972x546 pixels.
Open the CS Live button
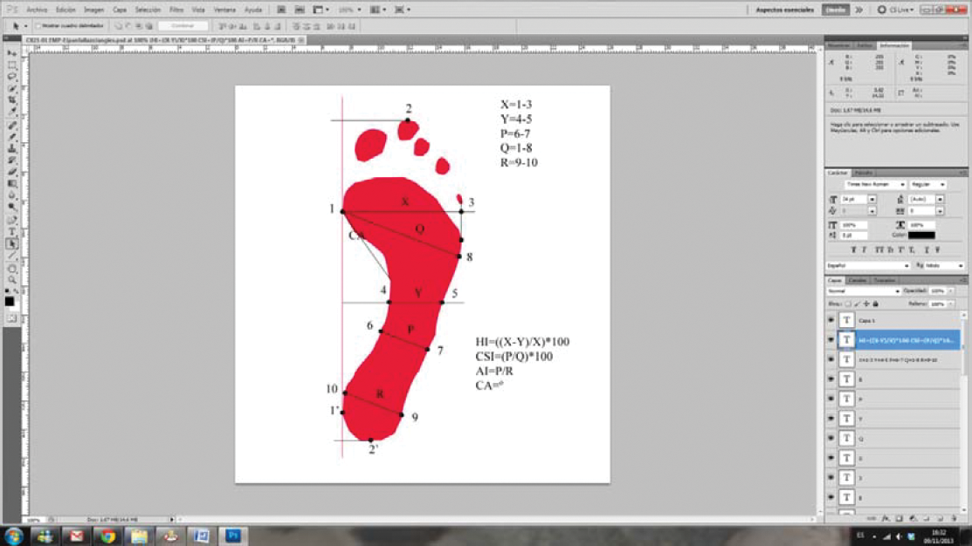(x=896, y=10)
